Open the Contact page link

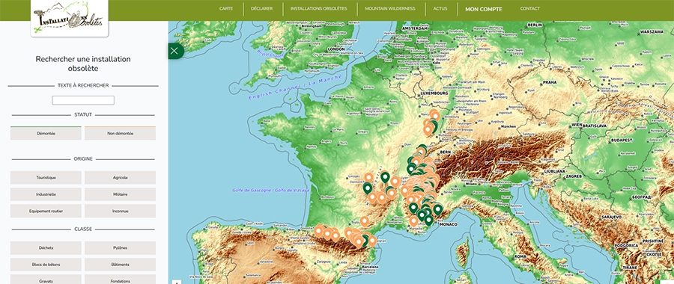click(x=529, y=8)
